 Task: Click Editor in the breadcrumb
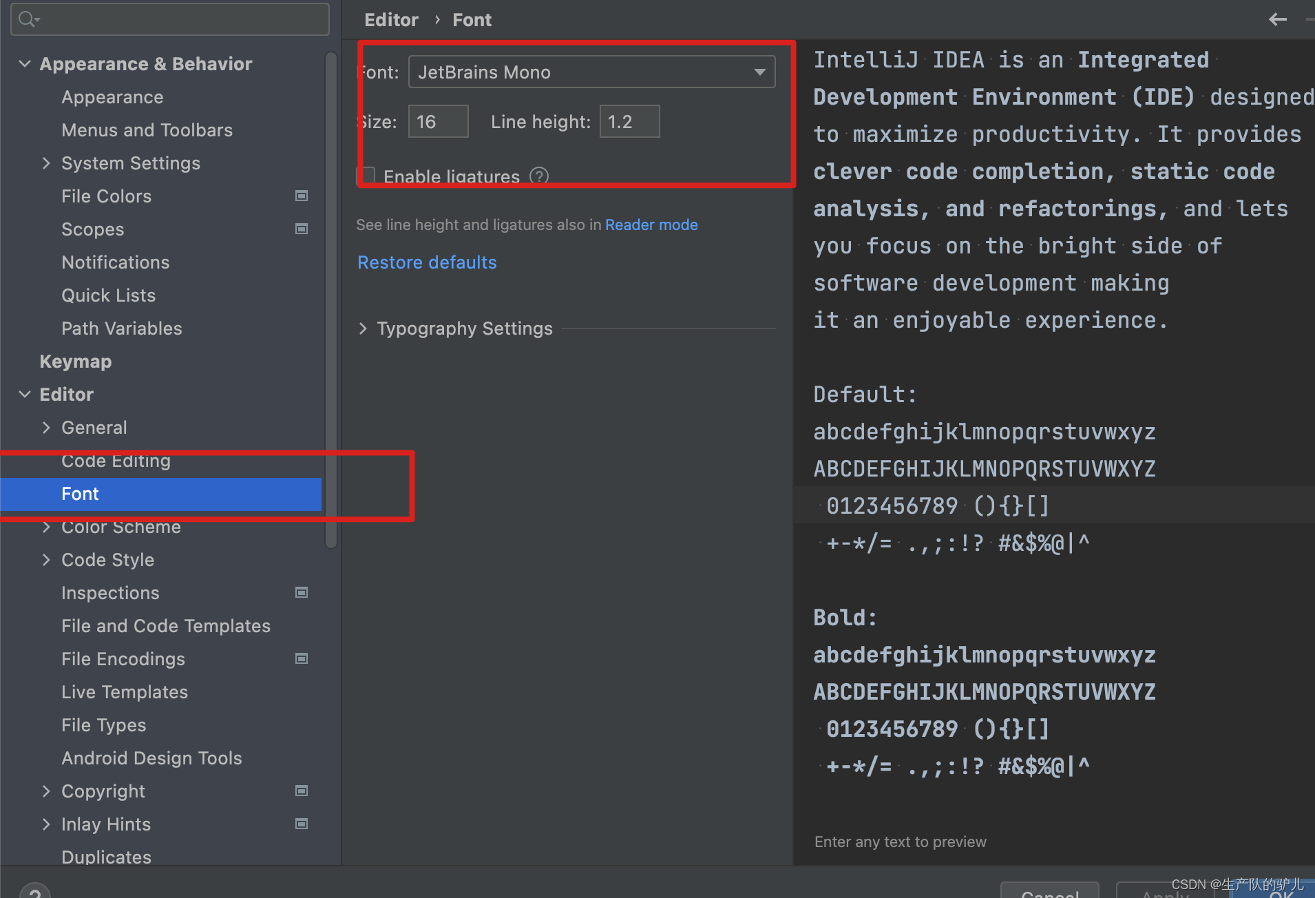pyautogui.click(x=391, y=20)
